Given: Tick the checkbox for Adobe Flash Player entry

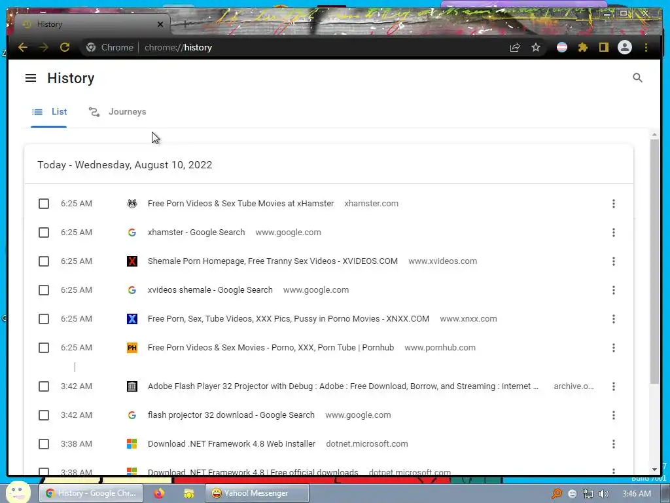Looking at the screenshot, I should coord(44,386).
